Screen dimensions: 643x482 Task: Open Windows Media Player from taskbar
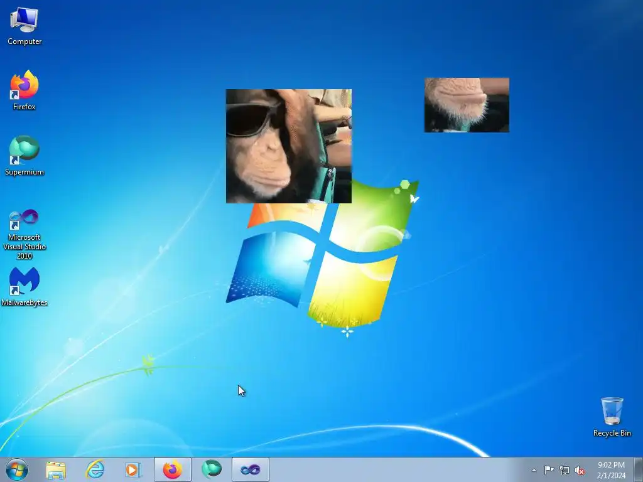pyautogui.click(x=133, y=469)
